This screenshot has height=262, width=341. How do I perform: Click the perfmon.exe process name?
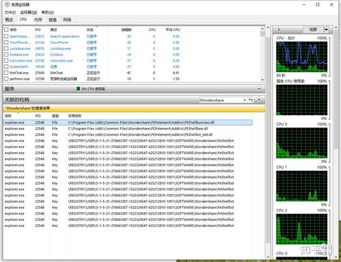pos(19,79)
